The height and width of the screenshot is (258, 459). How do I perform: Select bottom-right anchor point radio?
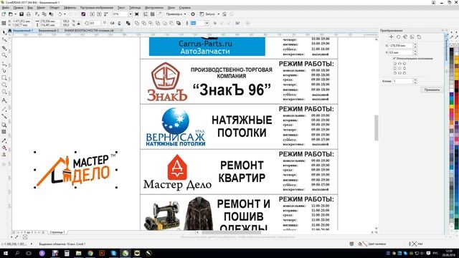pos(404,73)
